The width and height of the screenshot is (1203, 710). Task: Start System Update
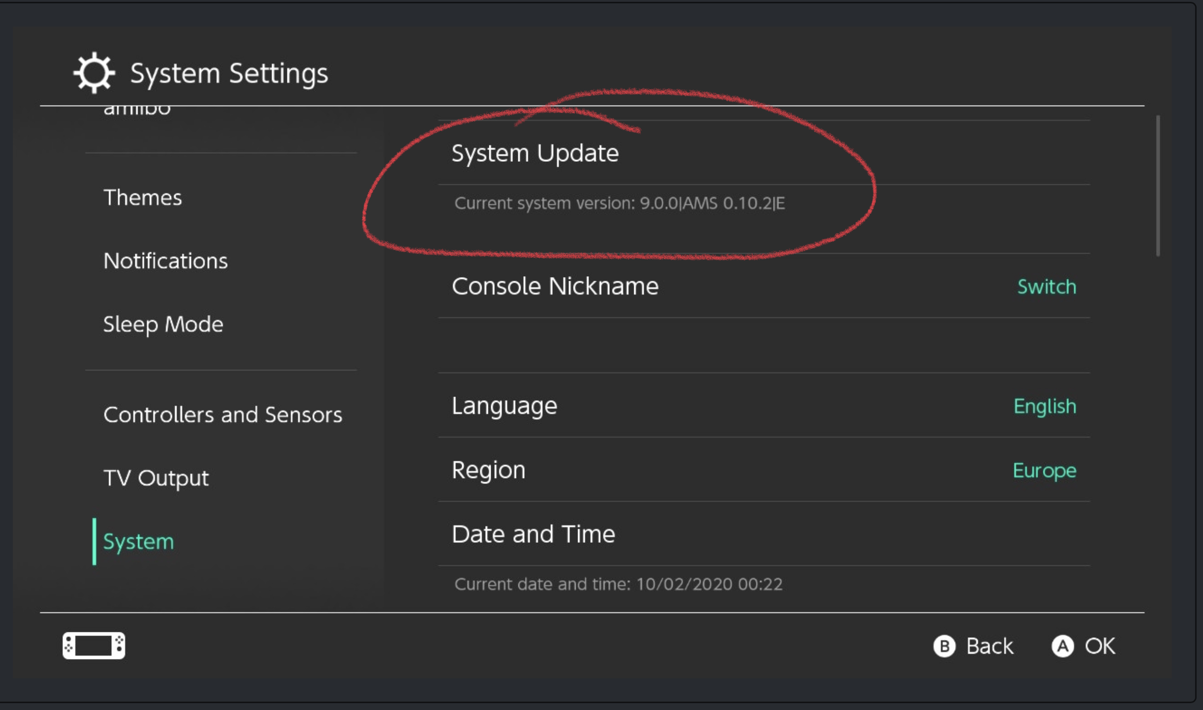pyautogui.click(x=764, y=153)
